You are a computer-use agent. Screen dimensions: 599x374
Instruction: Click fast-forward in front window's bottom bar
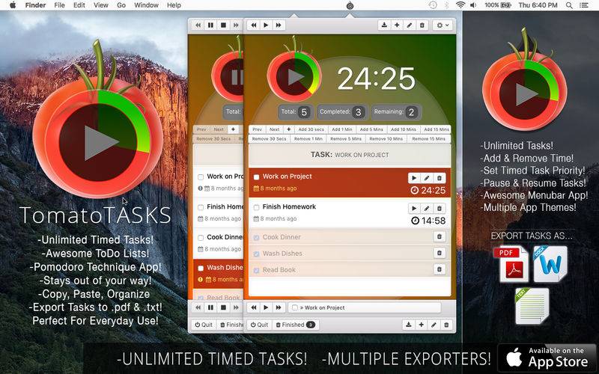[x=279, y=307]
